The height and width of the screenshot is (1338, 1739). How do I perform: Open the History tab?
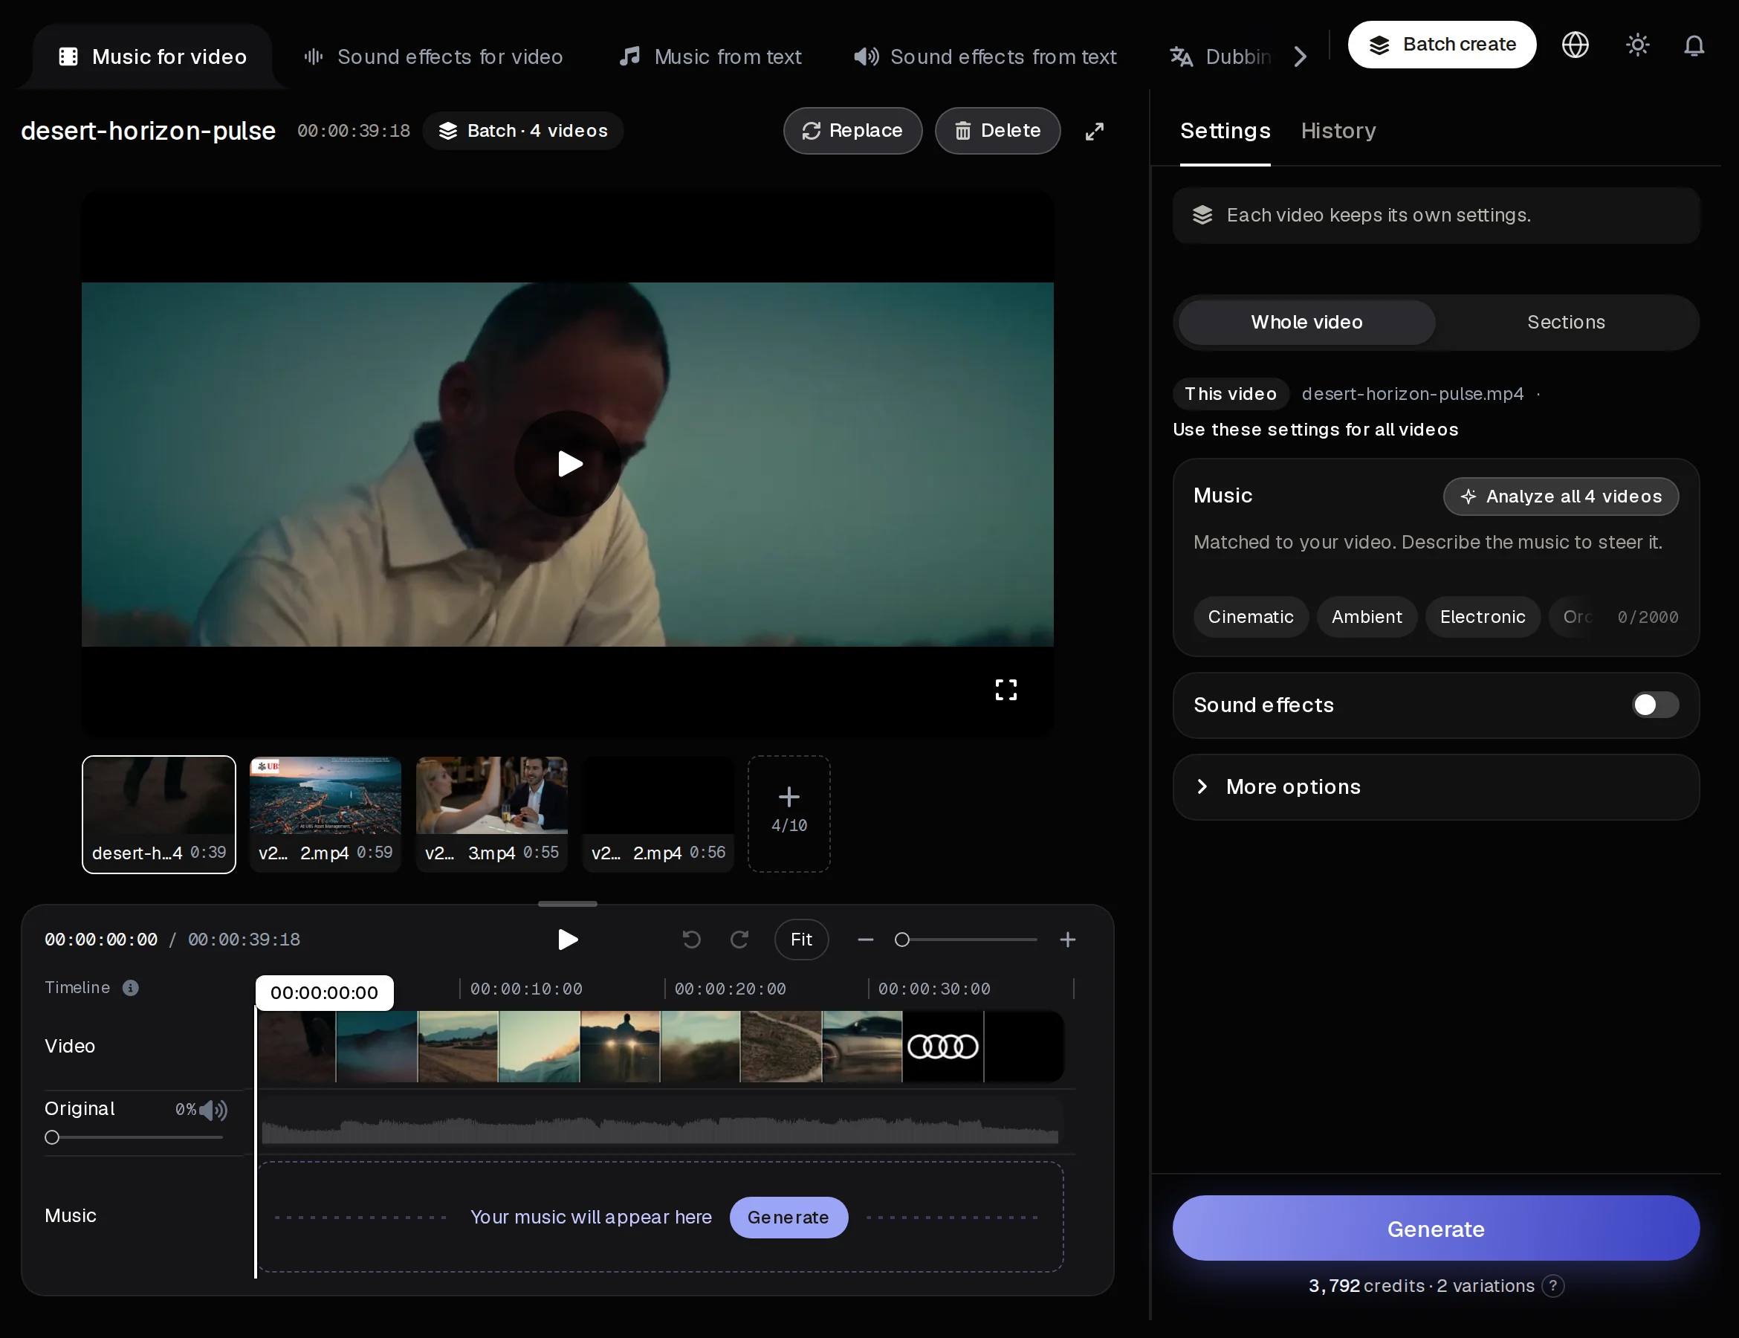pyautogui.click(x=1338, y=131)
